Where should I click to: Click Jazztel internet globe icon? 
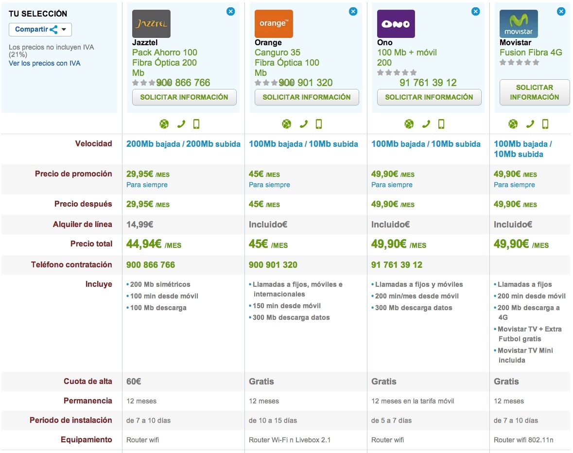click(x=164, y=124)
